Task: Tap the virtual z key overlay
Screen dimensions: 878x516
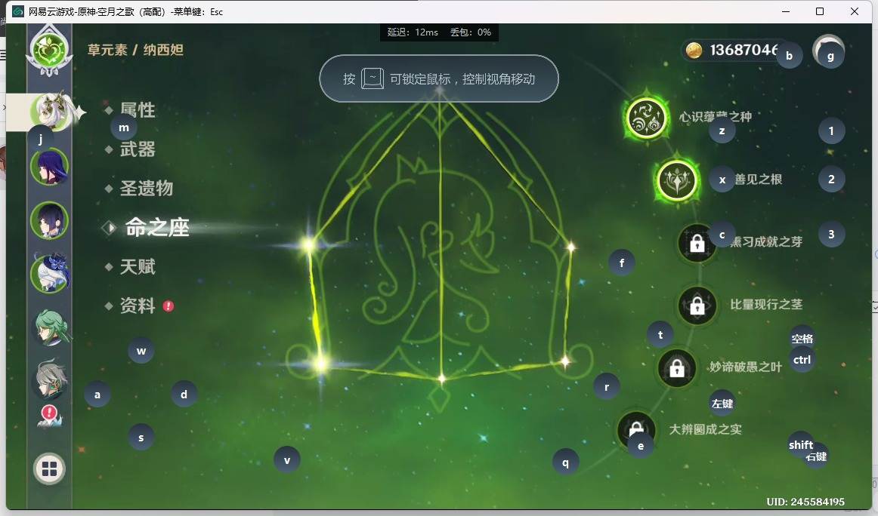Action: click(x=722, y=131)
